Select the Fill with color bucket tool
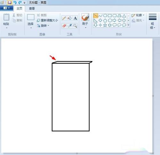Image resolution: width=160 pixels, height=155 pixels. click(x=70, y=18)
